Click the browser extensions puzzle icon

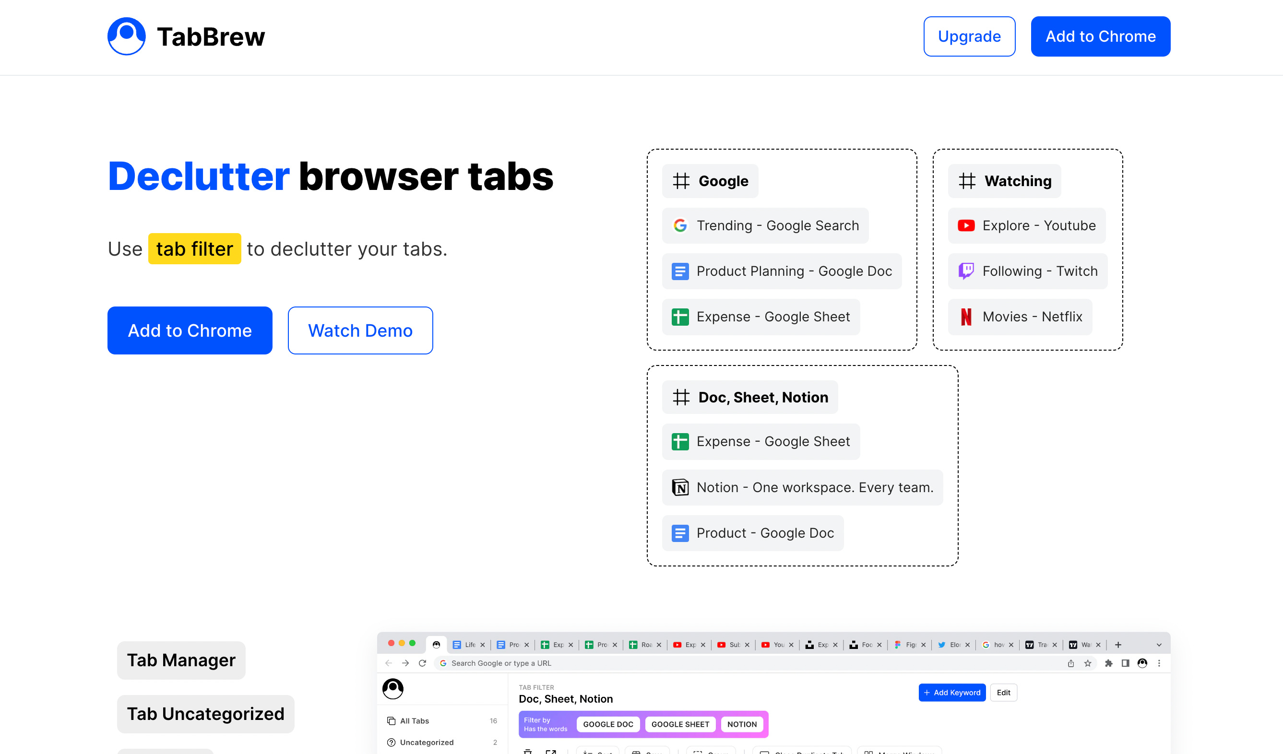(1108, 663)
